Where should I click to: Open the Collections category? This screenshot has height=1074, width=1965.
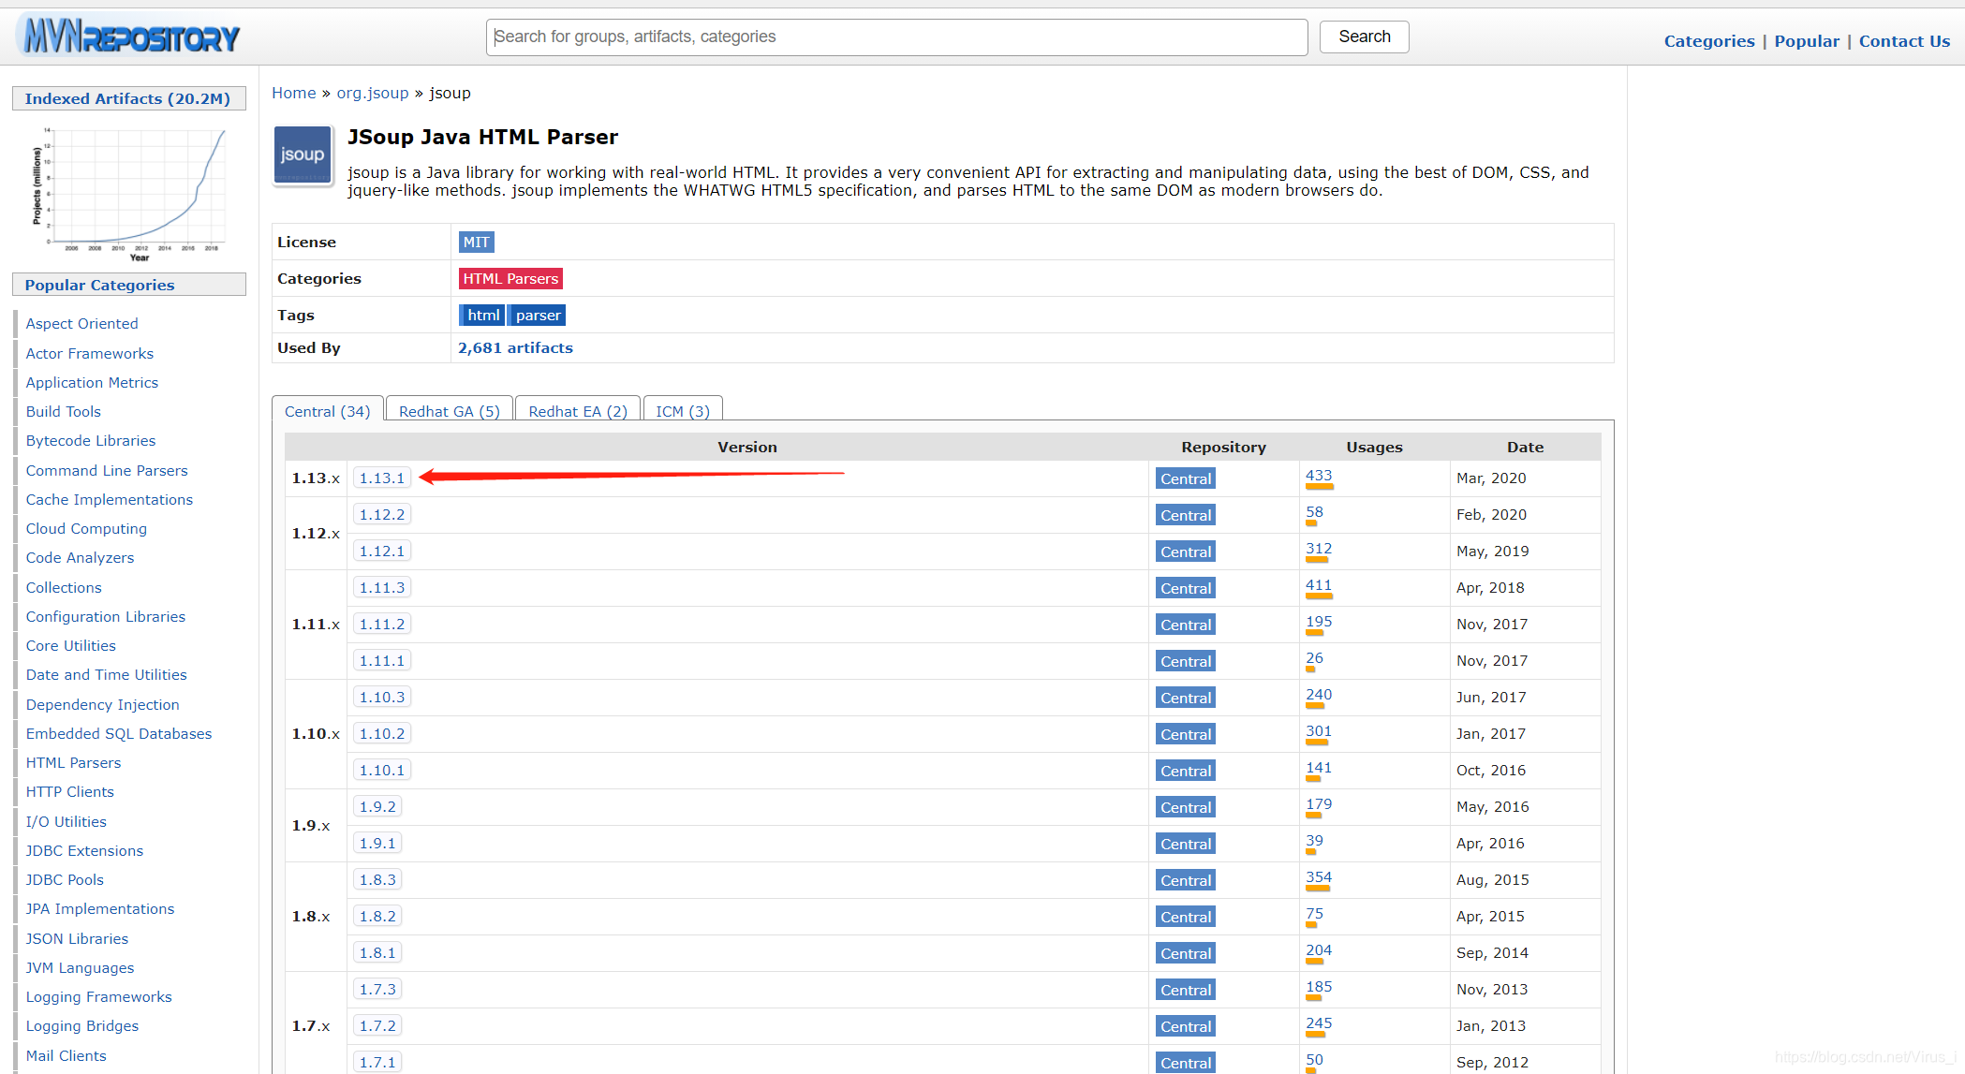click(x=64, y=588)
